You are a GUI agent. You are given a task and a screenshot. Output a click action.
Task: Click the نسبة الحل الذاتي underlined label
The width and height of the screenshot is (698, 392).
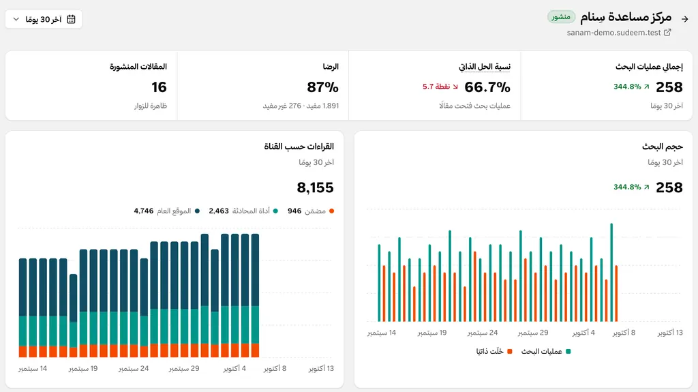click(x=485, y=67)
